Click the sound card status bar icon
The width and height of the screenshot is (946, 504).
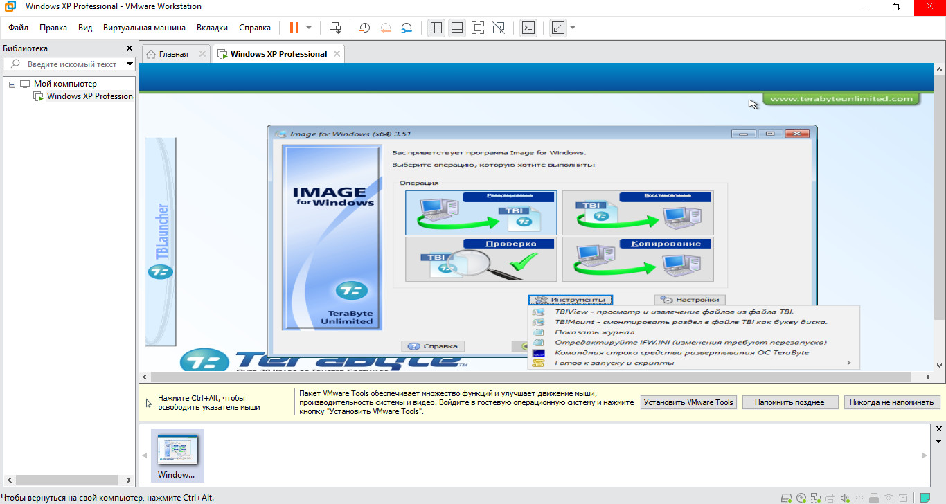coord(845,498)
